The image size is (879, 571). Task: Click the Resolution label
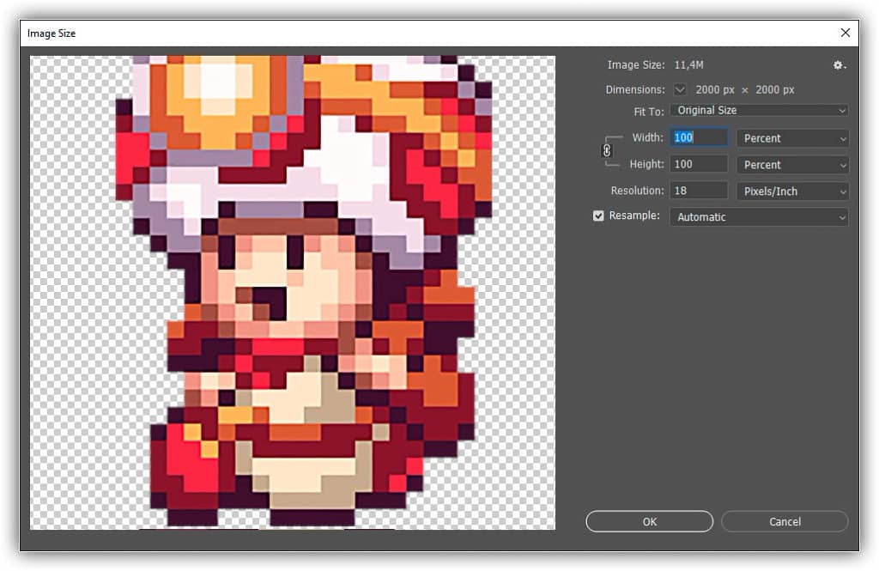(638, 191)
